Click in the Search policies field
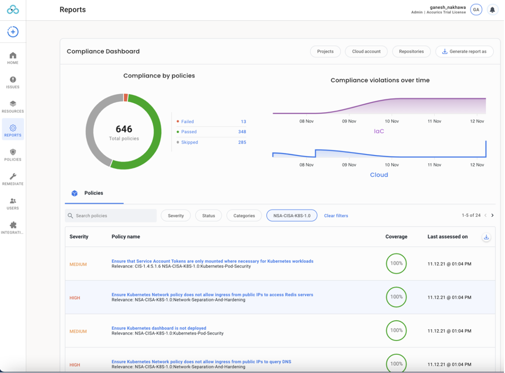505x373 pixels. 111,215
